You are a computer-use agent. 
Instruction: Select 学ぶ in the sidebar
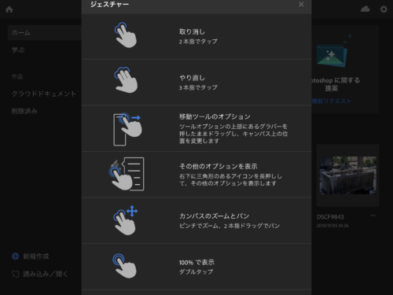tap(18, 50)
